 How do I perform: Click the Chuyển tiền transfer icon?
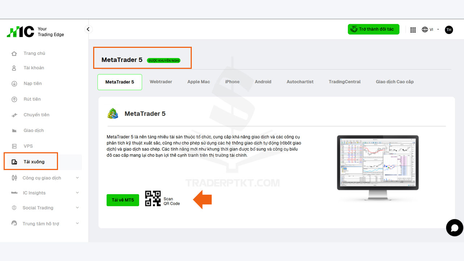(x=14, y=115)
